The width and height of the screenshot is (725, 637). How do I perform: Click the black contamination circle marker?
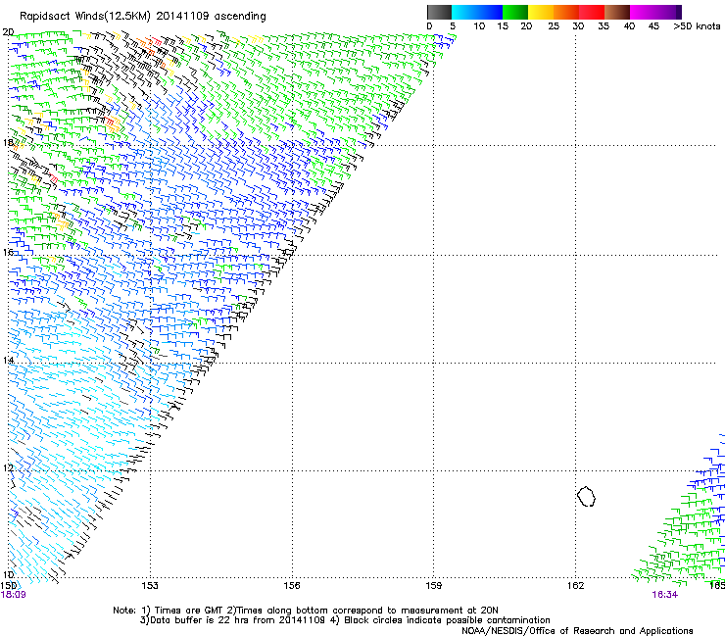coord(586,496)
